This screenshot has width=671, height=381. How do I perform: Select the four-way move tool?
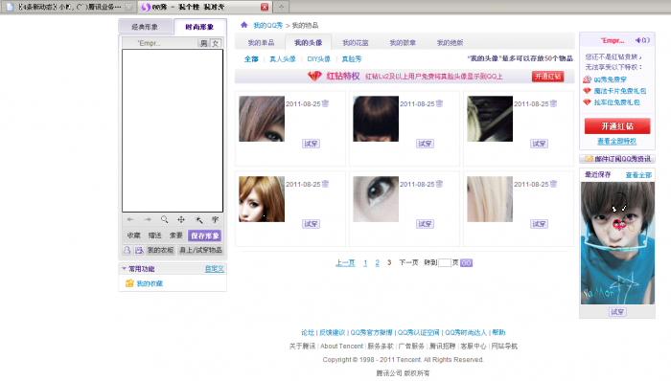click(x=181, y=219)
